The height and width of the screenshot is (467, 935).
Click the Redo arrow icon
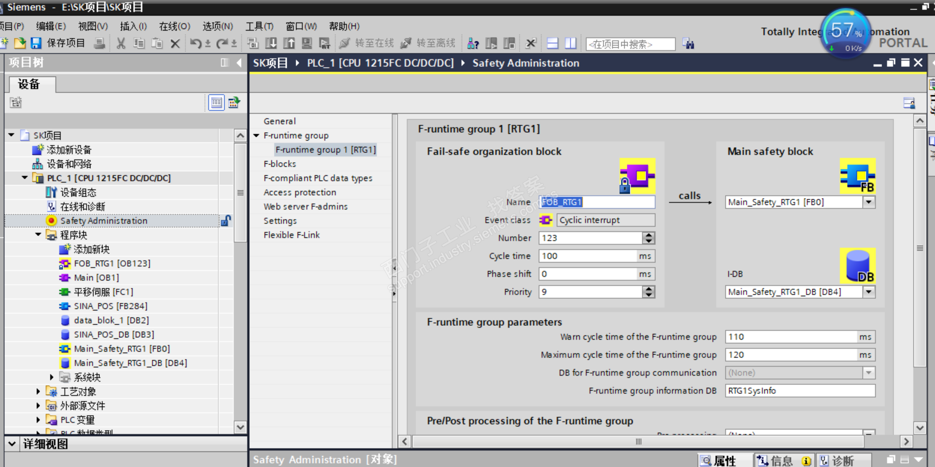click(222, 43)
